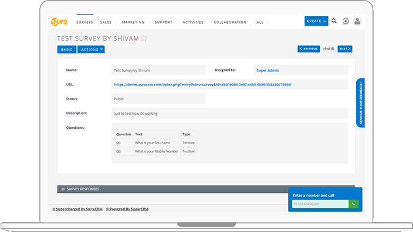
Task: Open the Surveys tab
Action: [x=85, y=23]
